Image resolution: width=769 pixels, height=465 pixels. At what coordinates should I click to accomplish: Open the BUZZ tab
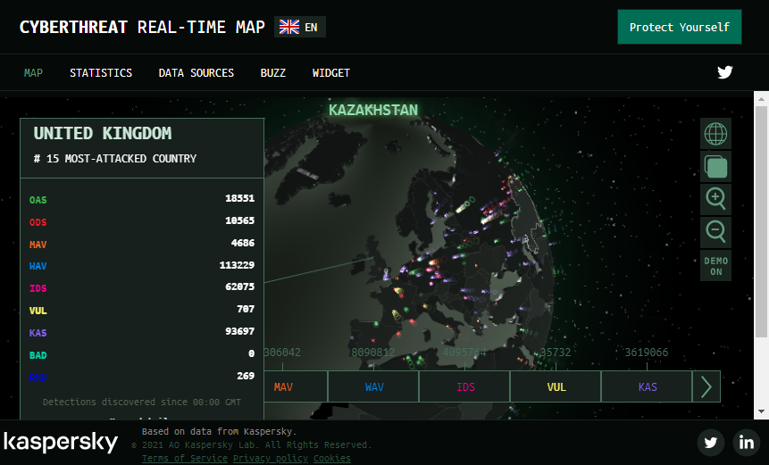272,73
